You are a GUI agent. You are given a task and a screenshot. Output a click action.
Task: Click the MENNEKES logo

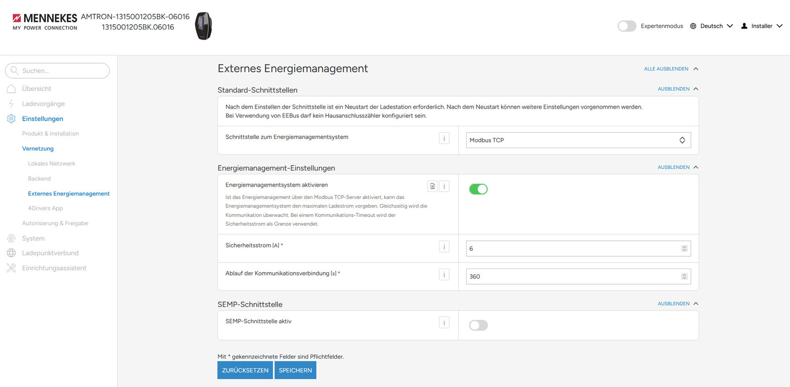tap(44, 22)
